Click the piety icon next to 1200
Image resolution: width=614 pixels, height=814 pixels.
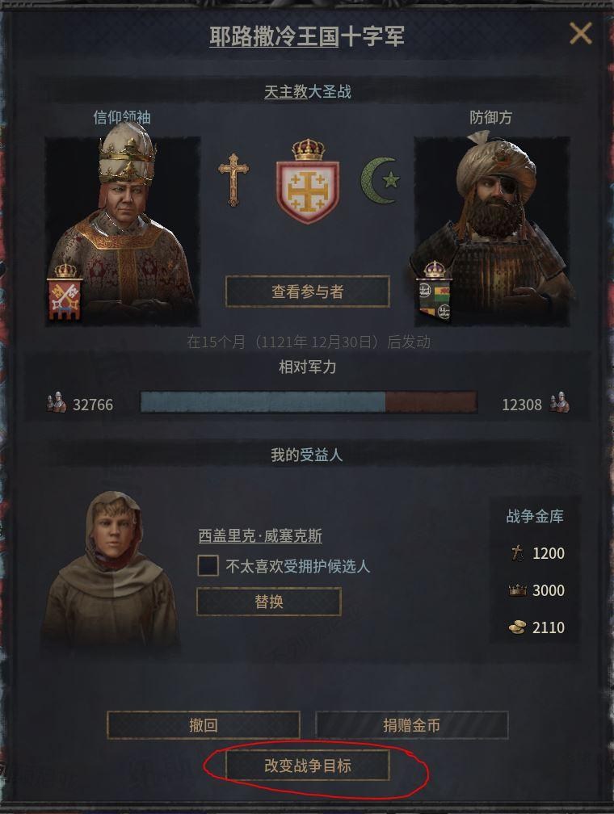click(x=517, y=553)
